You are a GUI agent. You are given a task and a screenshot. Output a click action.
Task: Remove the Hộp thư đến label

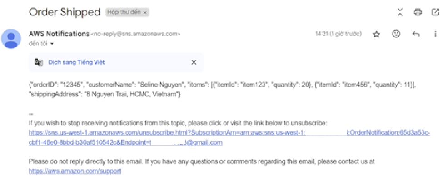tap(145, 13)
